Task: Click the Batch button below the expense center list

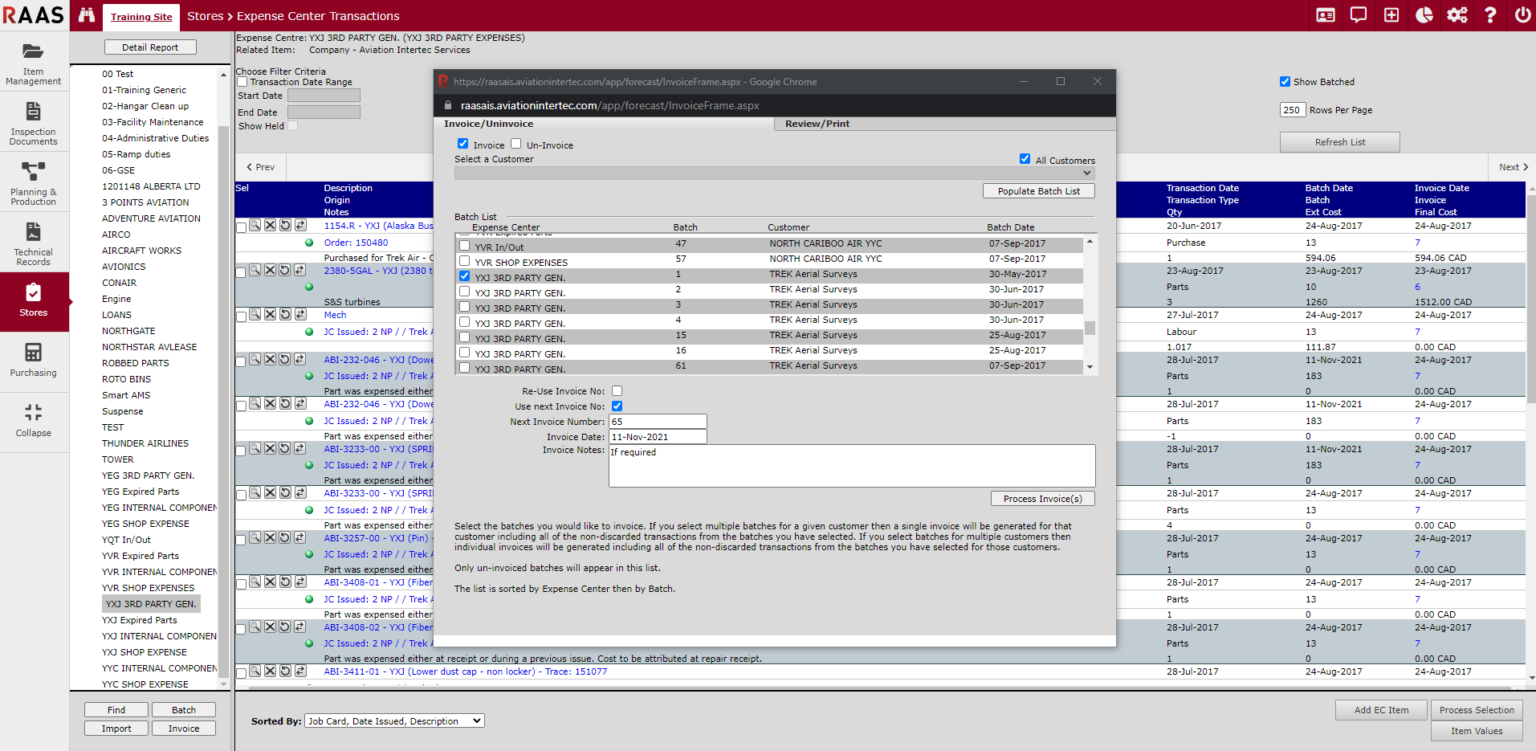Action: 184,710
